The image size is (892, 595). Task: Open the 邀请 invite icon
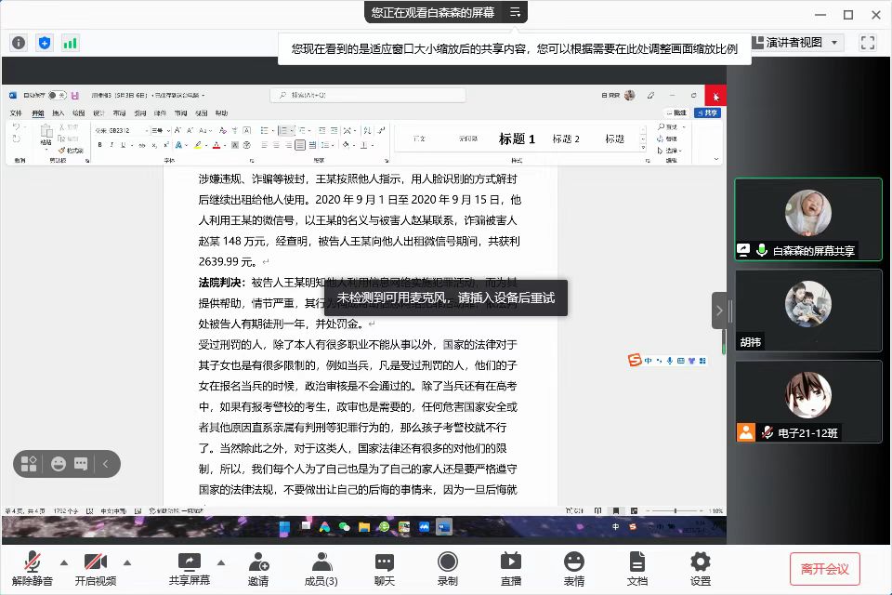tap(258, 568)
